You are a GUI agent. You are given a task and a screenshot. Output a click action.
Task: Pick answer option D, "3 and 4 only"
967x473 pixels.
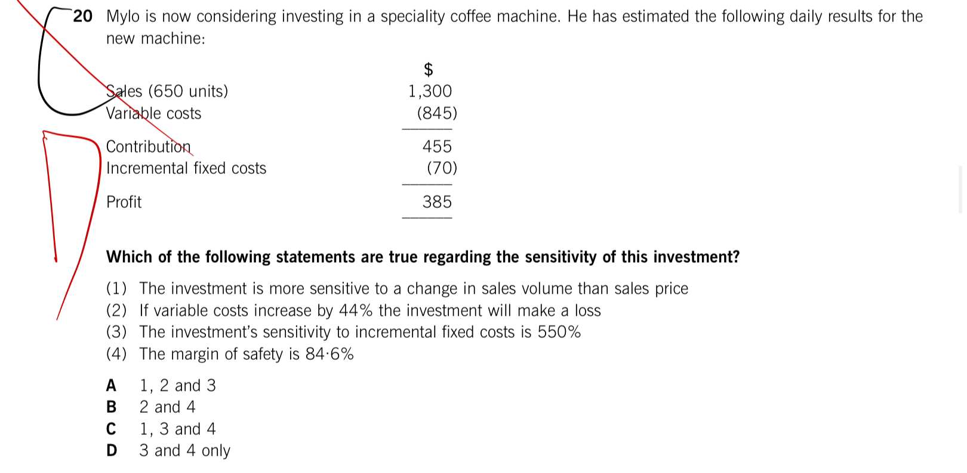(184, 450)
